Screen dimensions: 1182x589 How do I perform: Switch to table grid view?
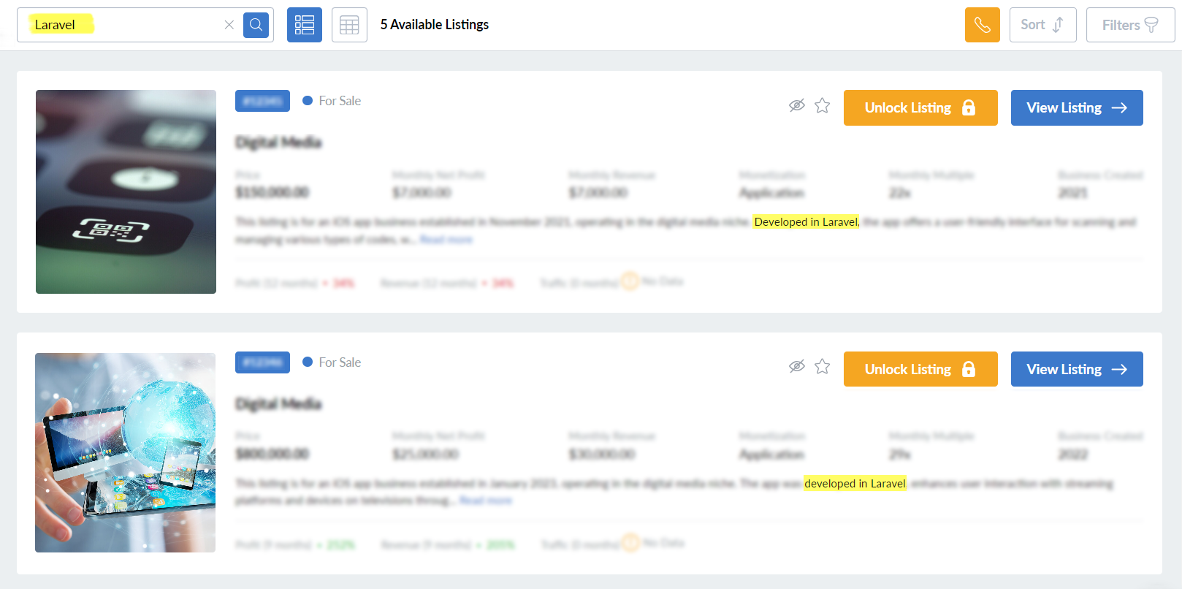[x=349, y=25]
